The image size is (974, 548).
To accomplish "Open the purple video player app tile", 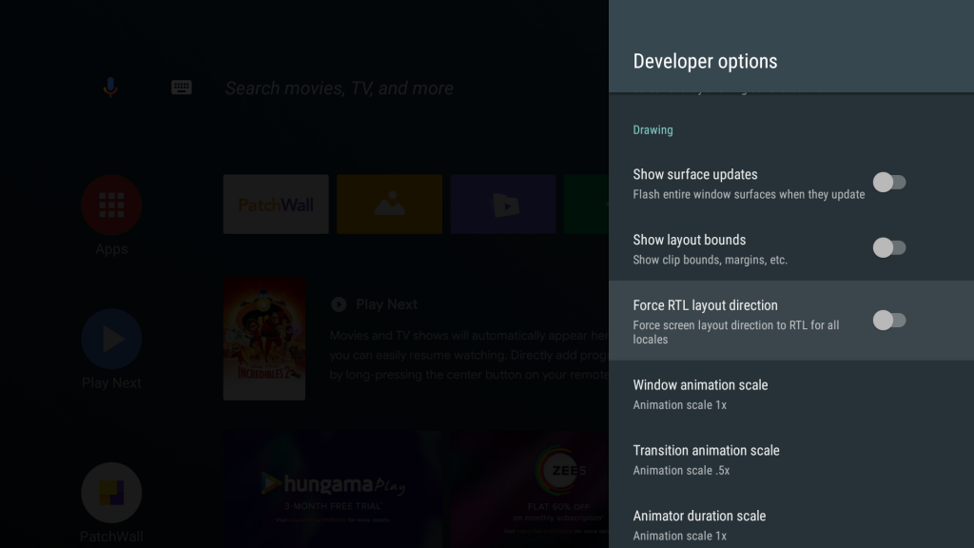I will click(503, 205).
